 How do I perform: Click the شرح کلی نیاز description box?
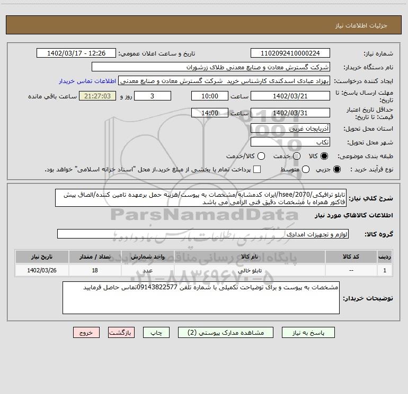pyautogui.click(x=201, y=198)
